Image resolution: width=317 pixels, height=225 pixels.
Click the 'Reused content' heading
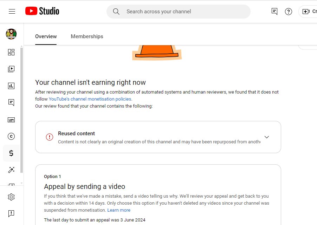76,134
